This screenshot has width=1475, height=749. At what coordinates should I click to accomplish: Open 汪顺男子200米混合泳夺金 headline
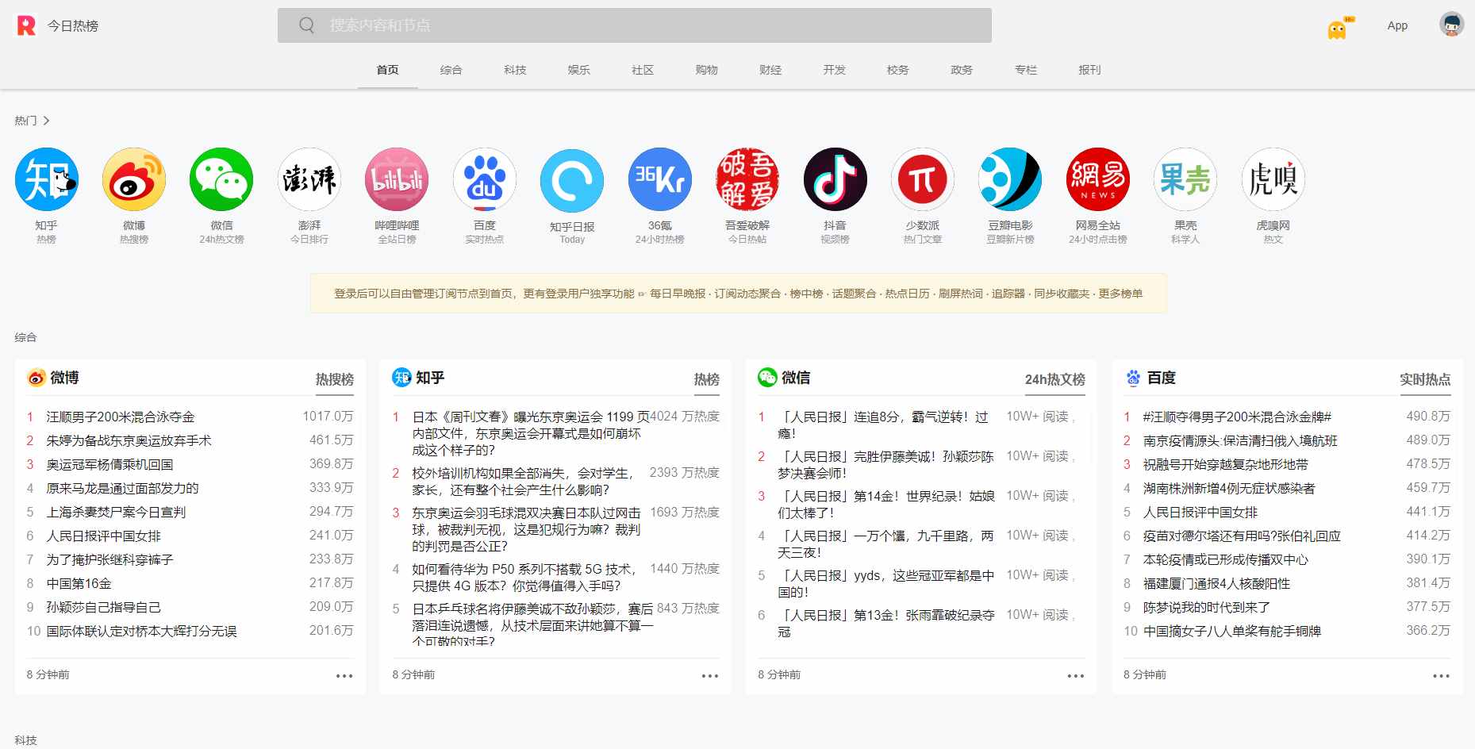(x=121, y=417)
